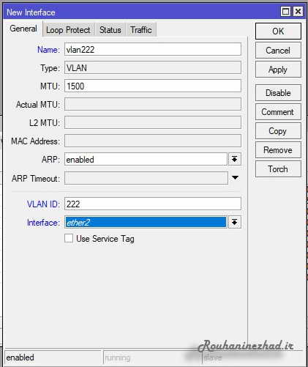Click the Cancel button
The image size is (308, 367).
[278, 51]
